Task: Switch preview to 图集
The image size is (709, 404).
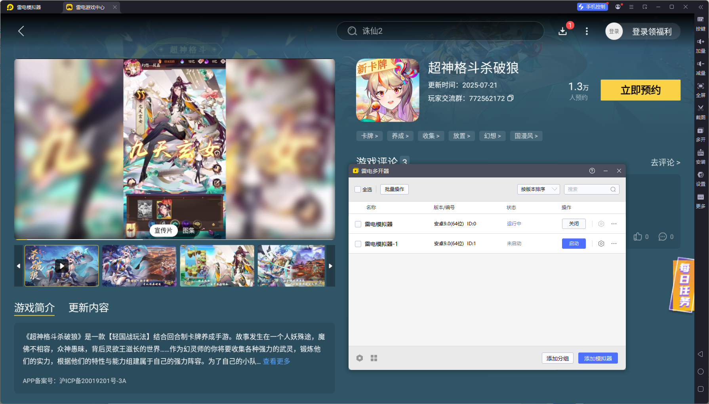Action: click(x=189, y=231)
